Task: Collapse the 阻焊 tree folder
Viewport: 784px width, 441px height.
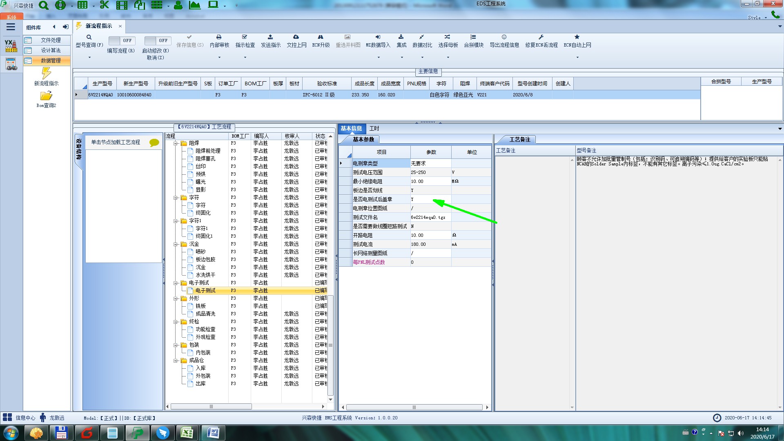Action: [176, 143]
